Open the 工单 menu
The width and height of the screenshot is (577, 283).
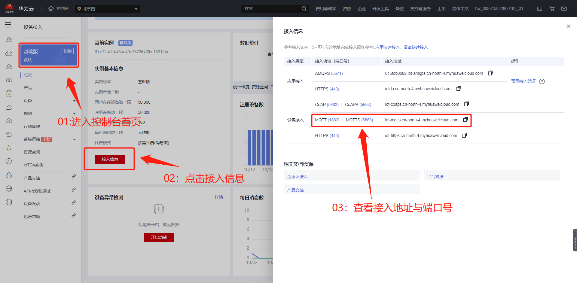441,9
